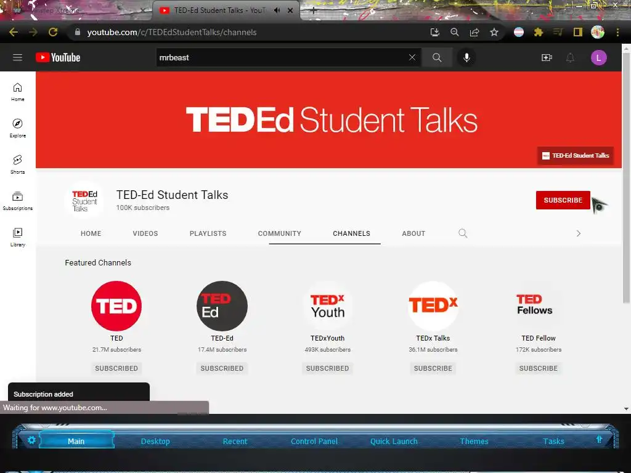This screenshot has width=631, height=473.
Task: Open the channel PLAYLISTS tab
Action: pyautogui.click(x=208, y=233)
